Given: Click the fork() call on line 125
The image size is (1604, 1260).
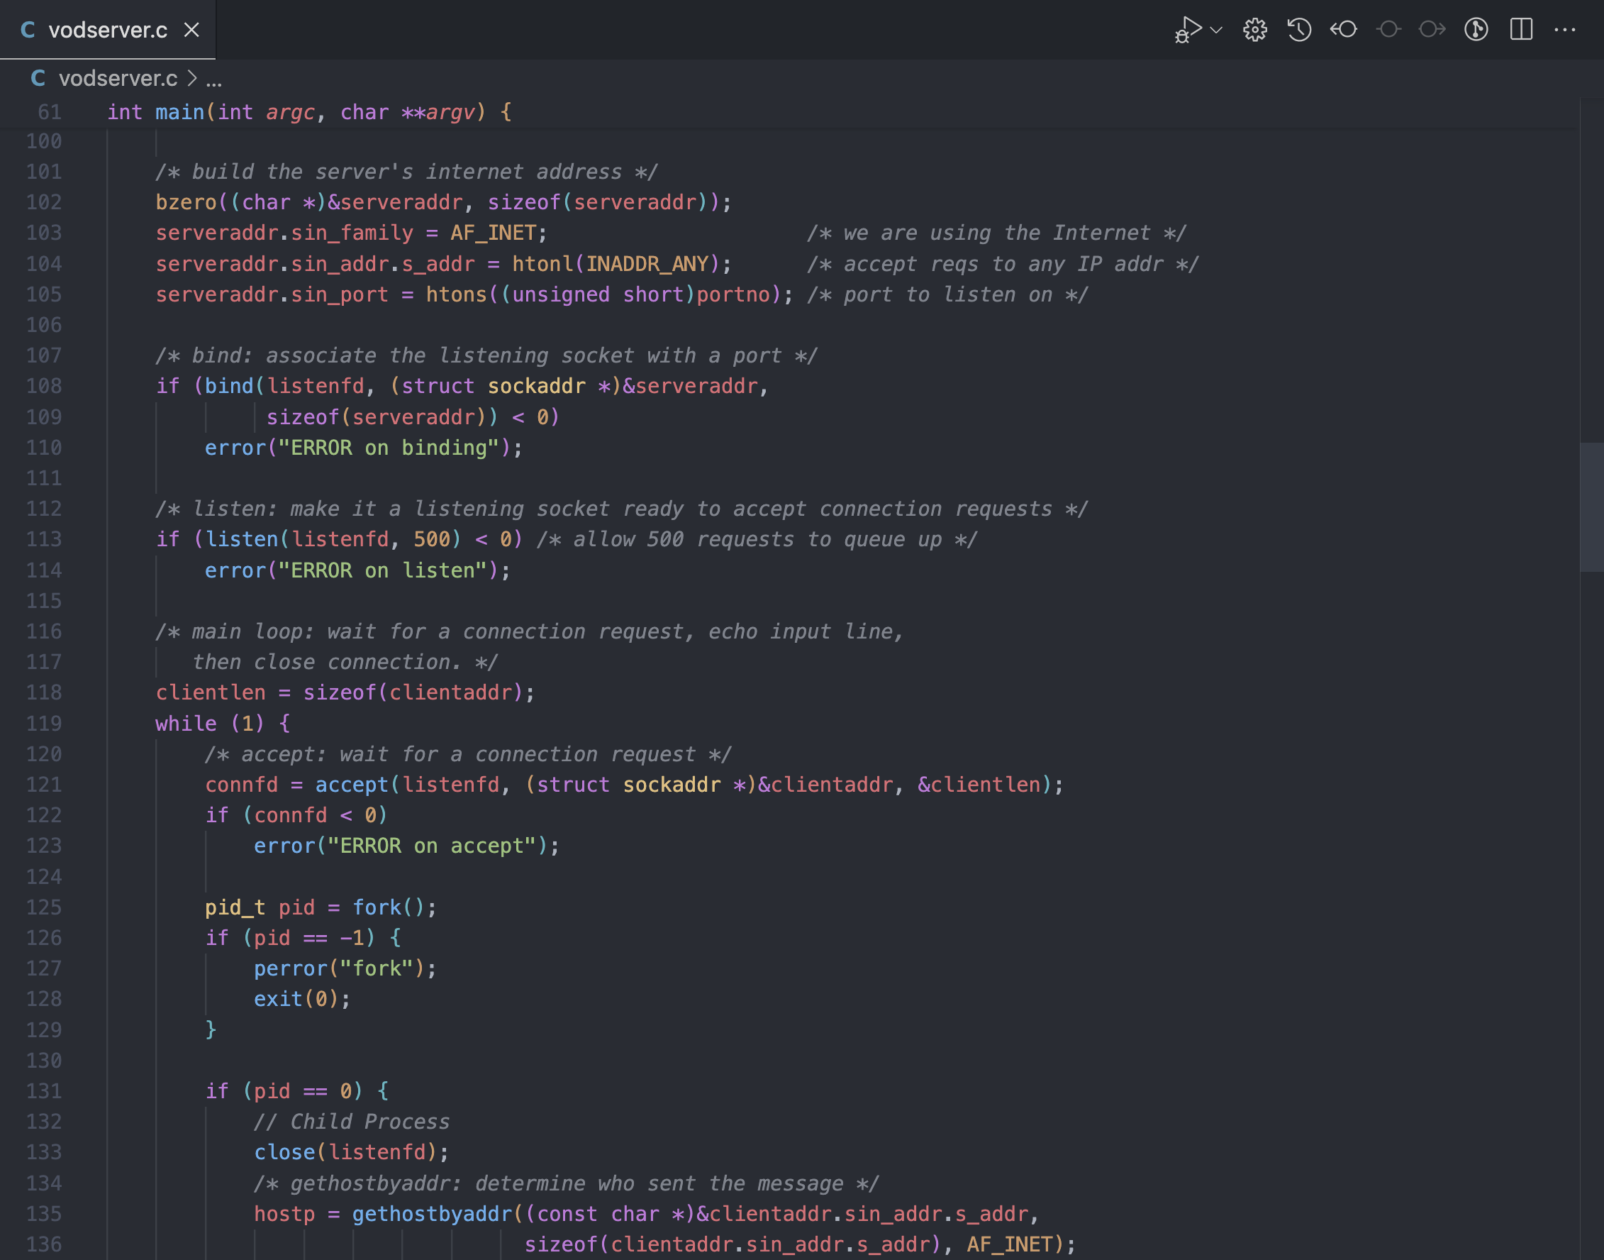Looking at the screenshot, I should point(377,907).
